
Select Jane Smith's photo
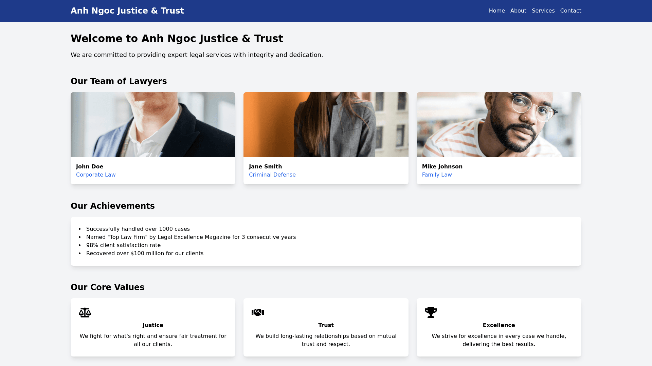pyautogui.click(x=326, y=125)
